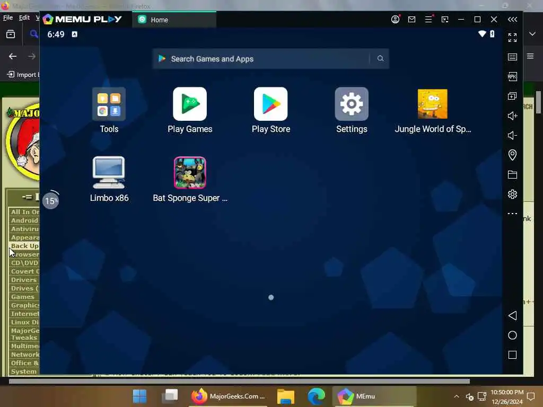543x407 pixels.
Task: Open Drivers category on MajorGeeks
Action: click(23, 280)
